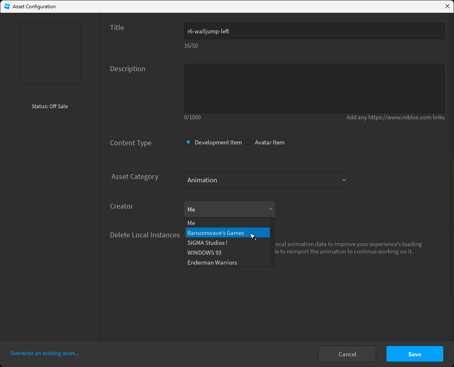Click the Cancel button
This screenshot has height=367, width=454.
click(347, 354)
